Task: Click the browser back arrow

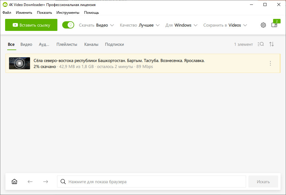Action: (x=30, y=181)
